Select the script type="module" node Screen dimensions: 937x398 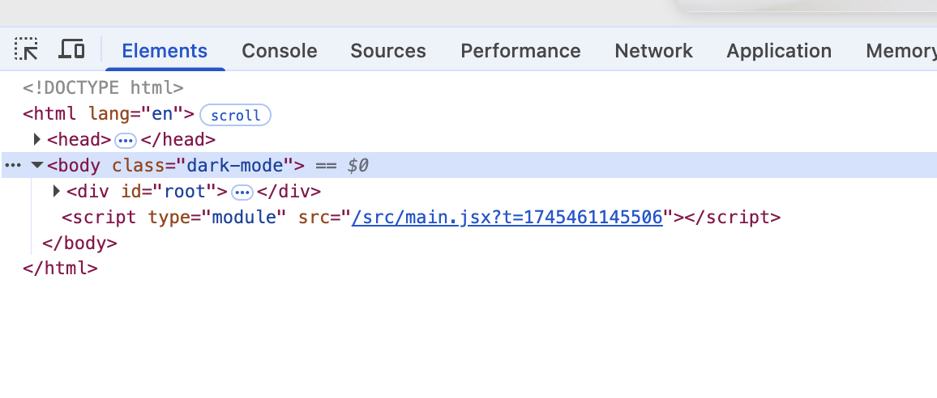421,217
